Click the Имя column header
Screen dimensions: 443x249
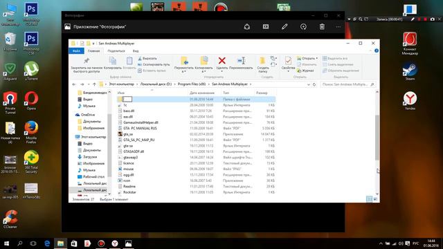(x=121, y=93)
